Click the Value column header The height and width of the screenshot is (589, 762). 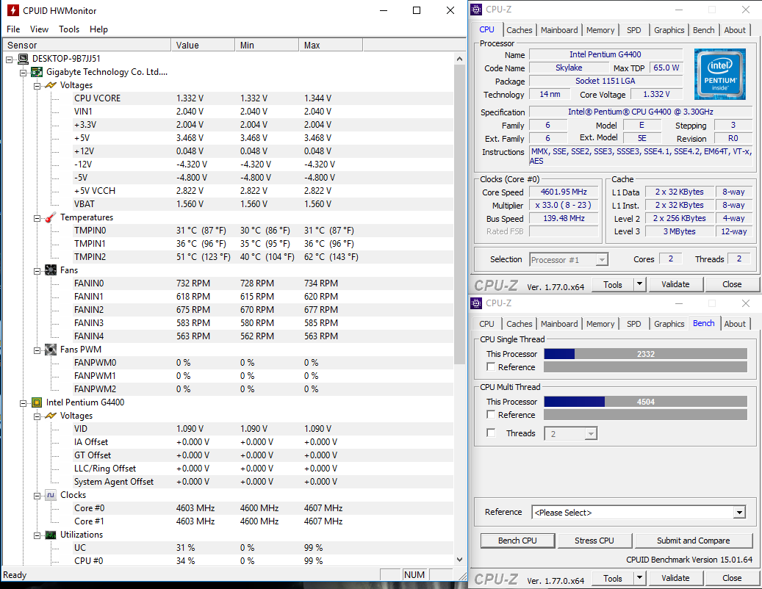(x=203, y=45)
